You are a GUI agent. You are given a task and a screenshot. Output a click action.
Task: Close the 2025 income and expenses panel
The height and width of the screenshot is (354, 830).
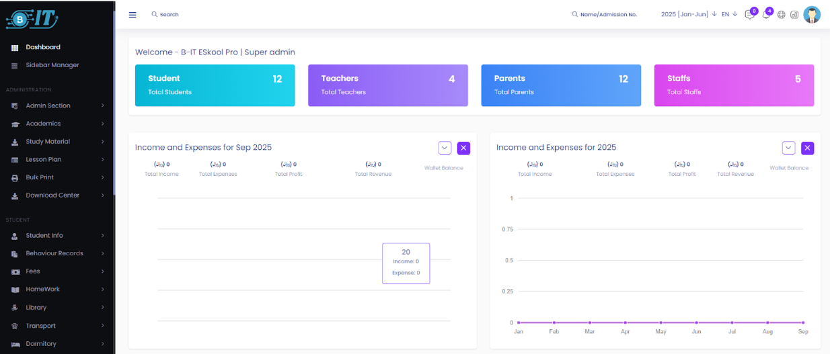click(x=807, y=148)
